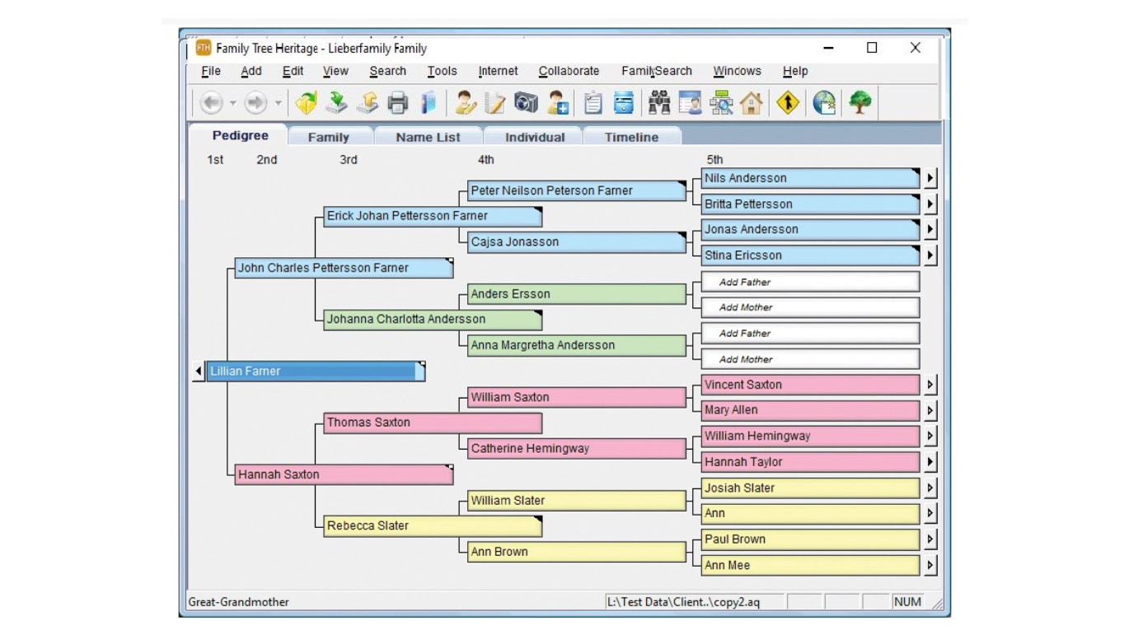
Task: Select the Lillian Farner box
Action: coord(316,371)
